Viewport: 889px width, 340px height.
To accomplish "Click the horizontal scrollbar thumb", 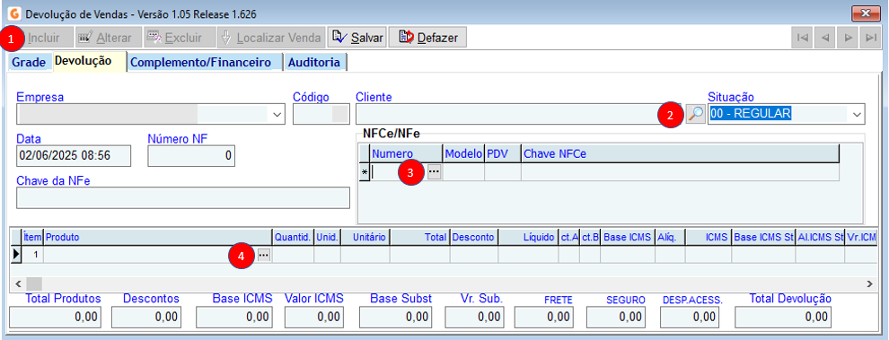I will coord(34,283).
